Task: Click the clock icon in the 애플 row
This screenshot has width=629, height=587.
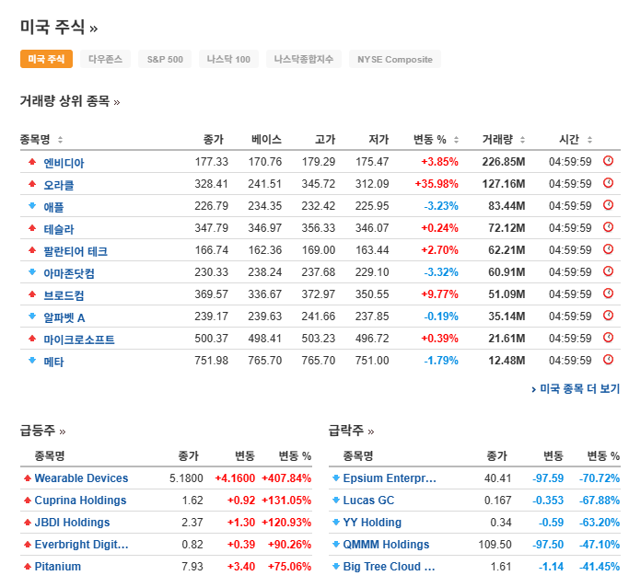Action: point(608,205)
